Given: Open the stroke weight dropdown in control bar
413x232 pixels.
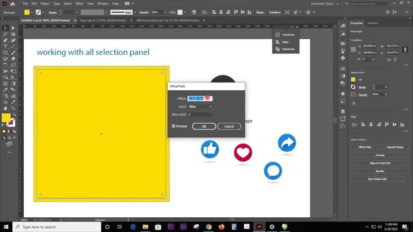Looking at the screenshot, I should click(77, 12).
